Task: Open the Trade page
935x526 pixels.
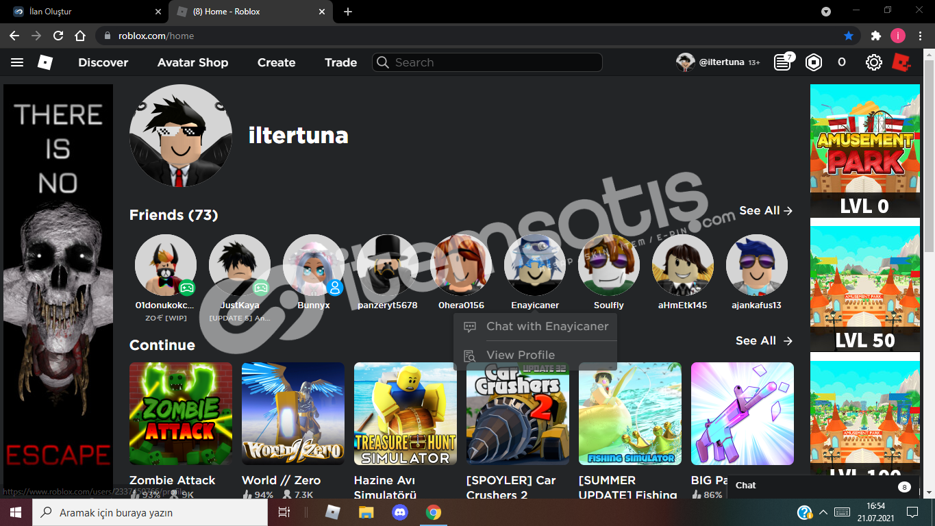Action: click(340, 62)
